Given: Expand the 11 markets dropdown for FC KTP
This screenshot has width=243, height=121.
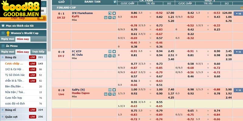Looking at the screenshot, I should tap(238, 52).
